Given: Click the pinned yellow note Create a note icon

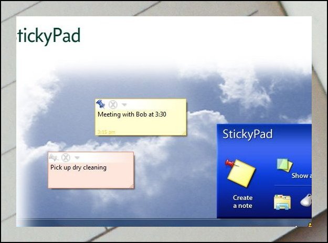Looking at the screenshot, I should tap(240, 173).
